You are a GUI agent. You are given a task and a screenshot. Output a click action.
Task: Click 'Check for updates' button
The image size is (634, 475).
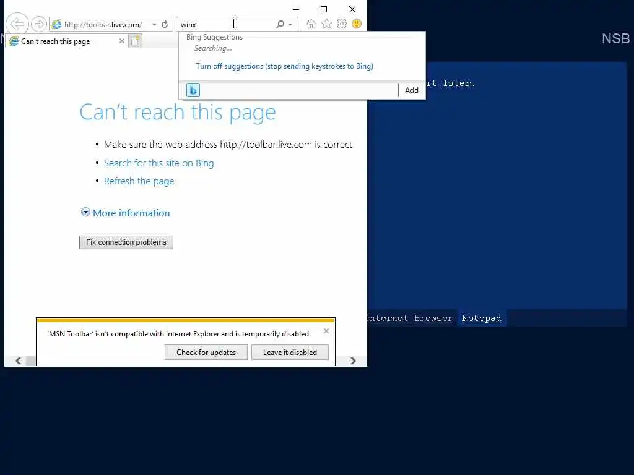coord(206,352)
